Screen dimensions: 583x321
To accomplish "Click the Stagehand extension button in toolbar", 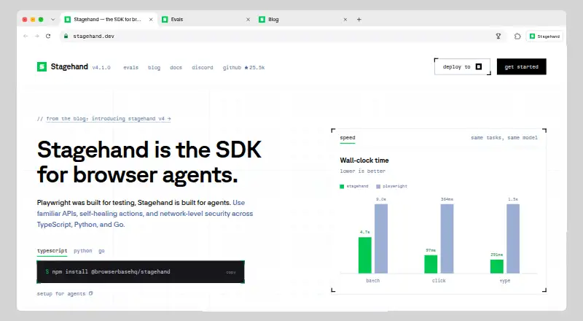I will tap(544, 36).
